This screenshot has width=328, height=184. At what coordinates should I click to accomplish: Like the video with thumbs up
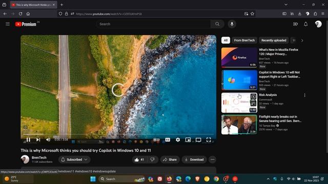tap(139, 159)
